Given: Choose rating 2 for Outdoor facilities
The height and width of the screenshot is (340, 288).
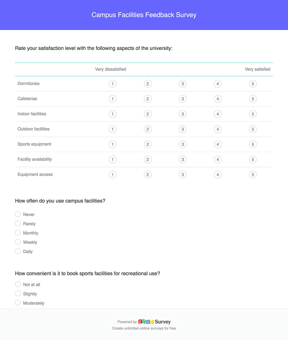Looking at the screenshot, I should (x=148, y=129).
